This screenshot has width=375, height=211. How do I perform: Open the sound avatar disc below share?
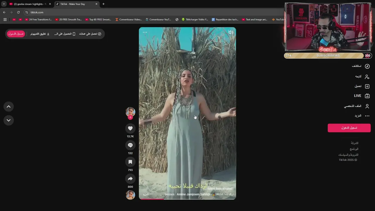coord(130,195)
